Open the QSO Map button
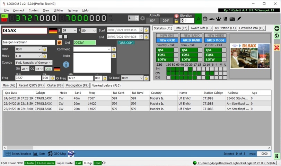This screenshot has width=281, height=166. [57, 154]
